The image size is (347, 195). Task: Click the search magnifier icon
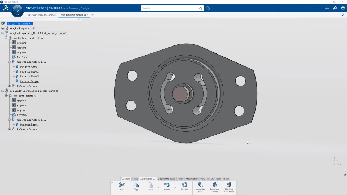[201, 8]
